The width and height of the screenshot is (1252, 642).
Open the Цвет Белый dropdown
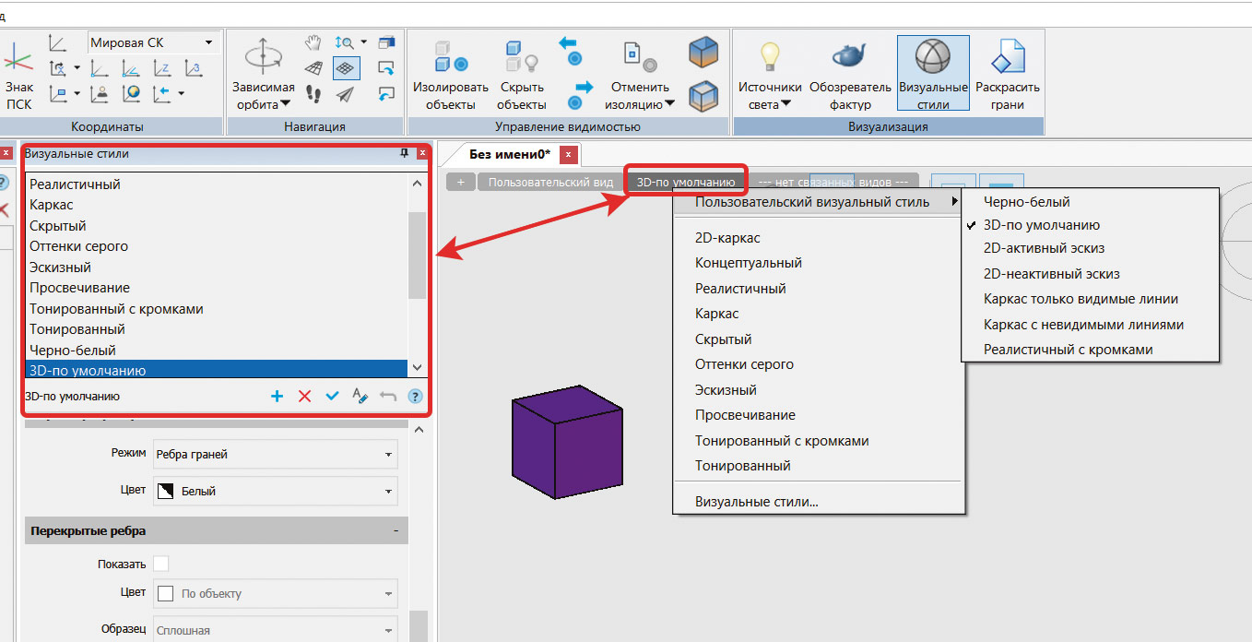[275, 491]
